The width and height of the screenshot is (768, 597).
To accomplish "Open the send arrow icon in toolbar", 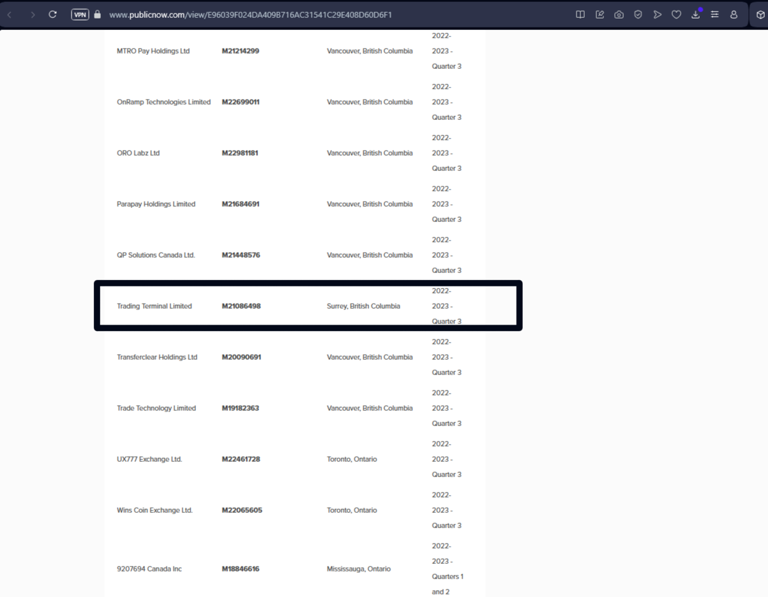I will (657, 14).
